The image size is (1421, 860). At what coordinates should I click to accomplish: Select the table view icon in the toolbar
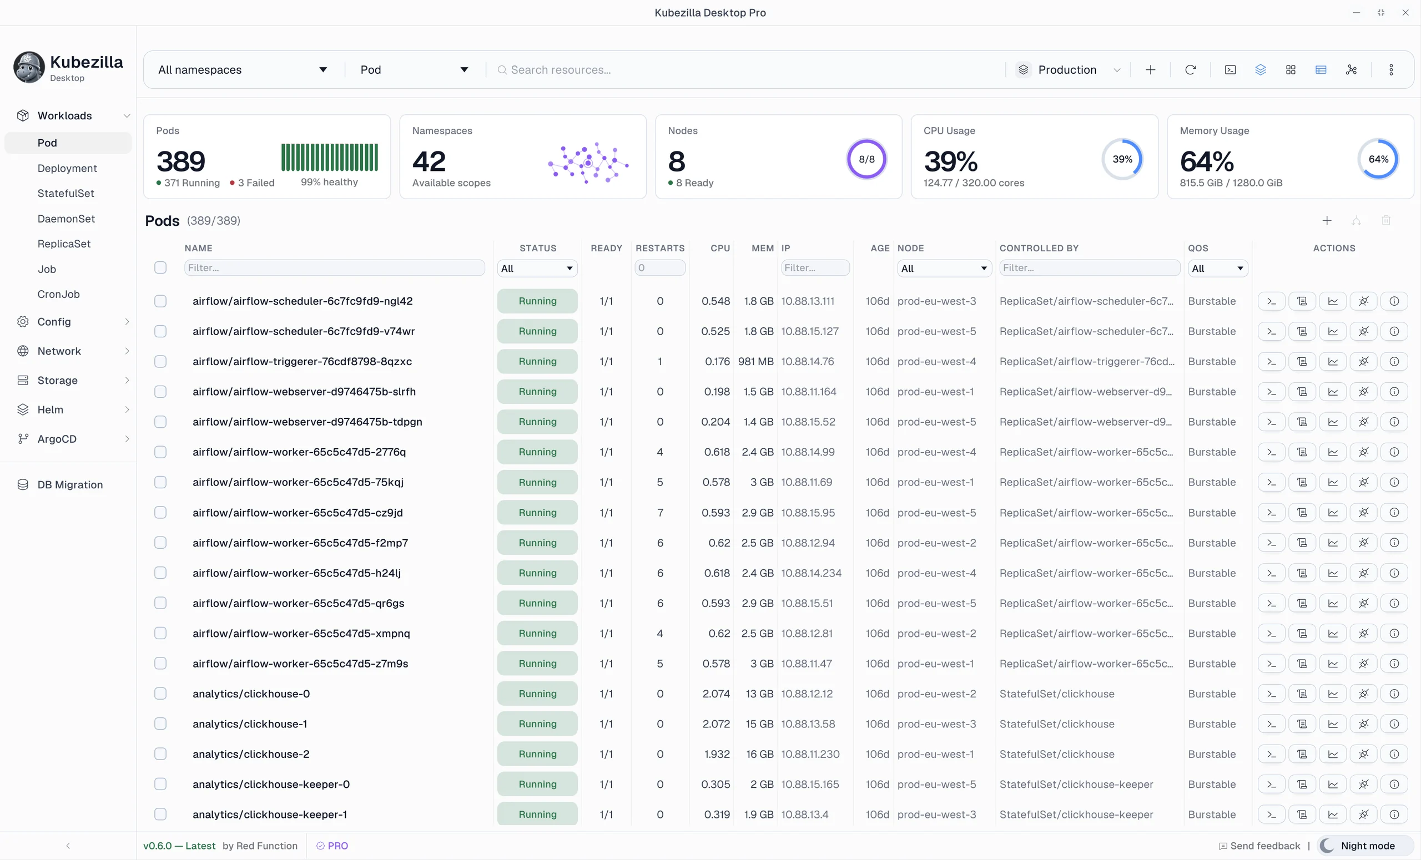point(1321,70)
